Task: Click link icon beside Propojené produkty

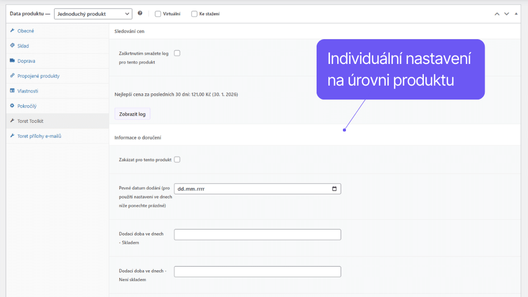Action: (x=12, y=75)
